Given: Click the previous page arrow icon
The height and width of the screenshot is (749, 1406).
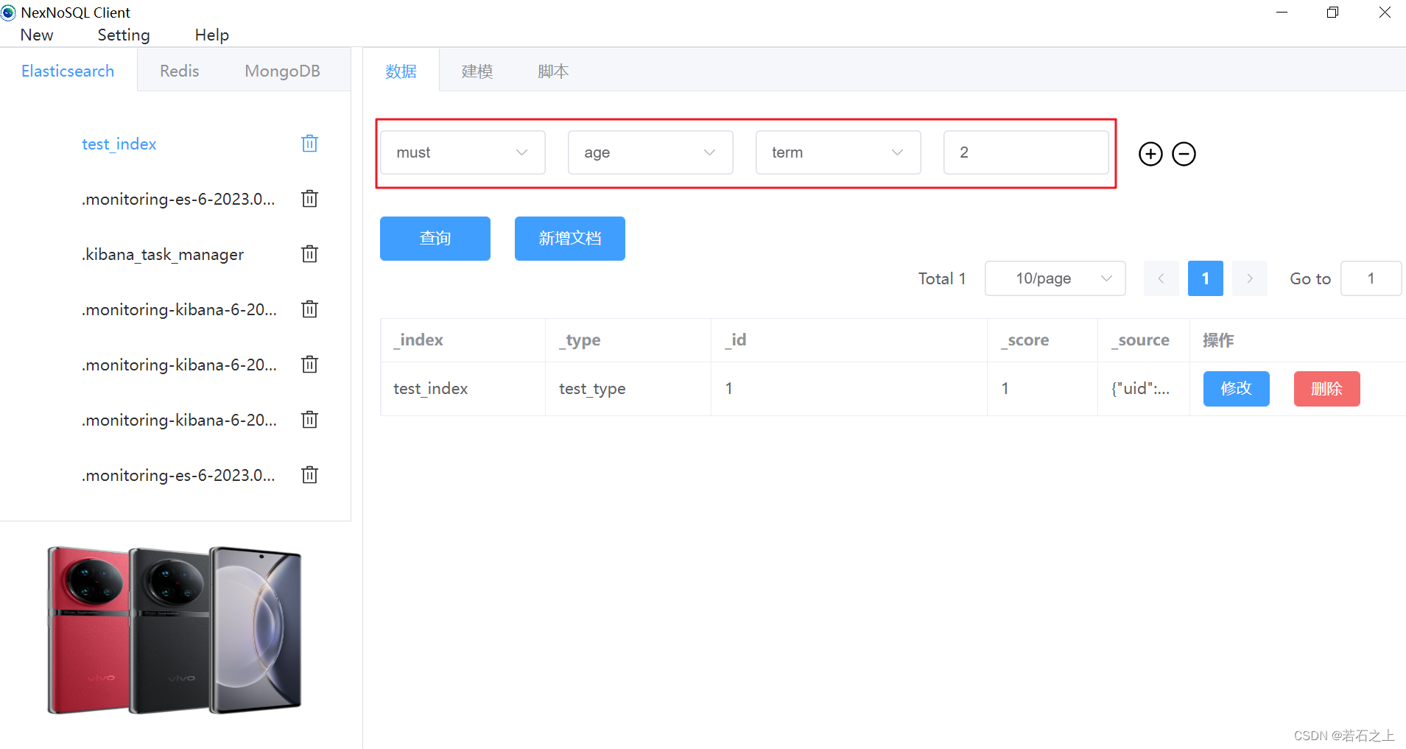Looking at the screenshot, I should click(1161, 278).
